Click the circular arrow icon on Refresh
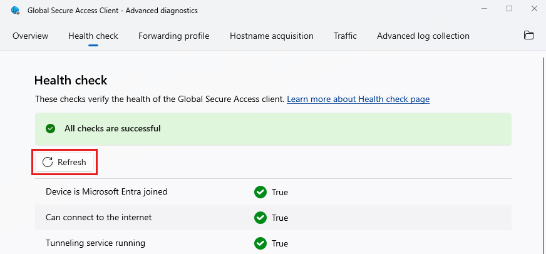The height and width of the screenshot is (254, 546). (x=48, y=163)
